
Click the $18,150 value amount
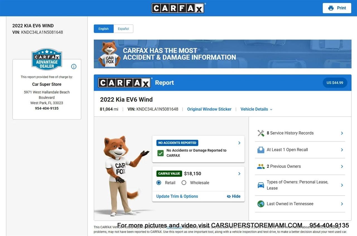[x=192, y=174]
